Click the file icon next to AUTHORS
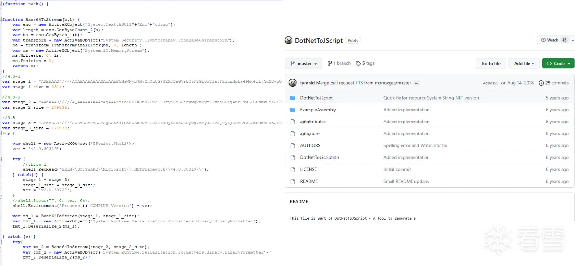Viewport: 575px width, 266px height. click(292, 145)
